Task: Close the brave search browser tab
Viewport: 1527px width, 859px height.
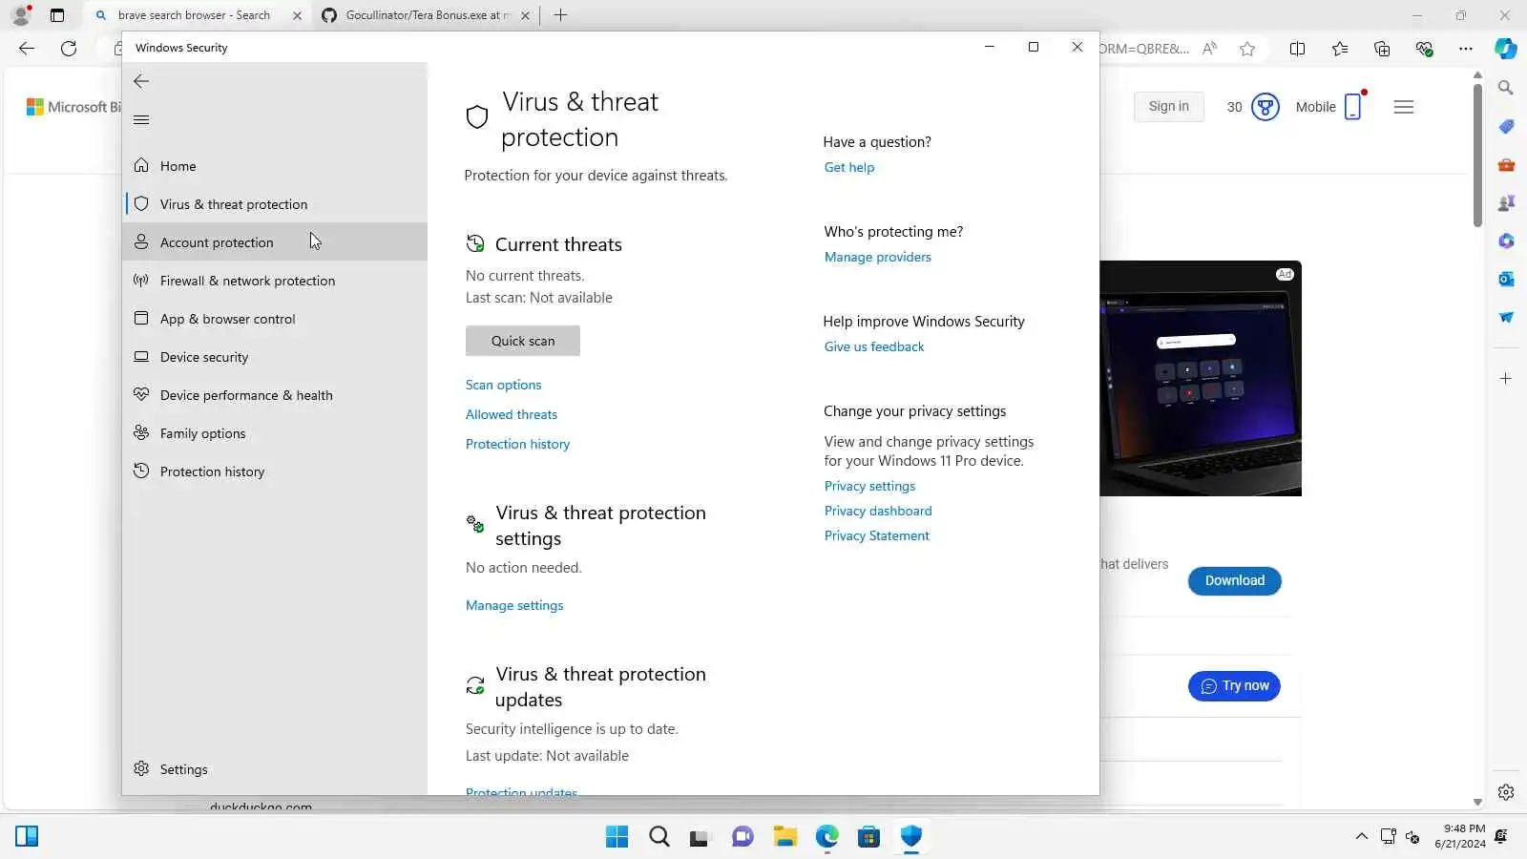Action: [x=297, y=15]
